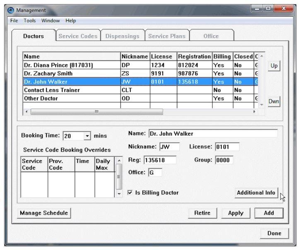Click the Group field containing 0000
Viewport: 301px width, 250px height.
point(224,160)
